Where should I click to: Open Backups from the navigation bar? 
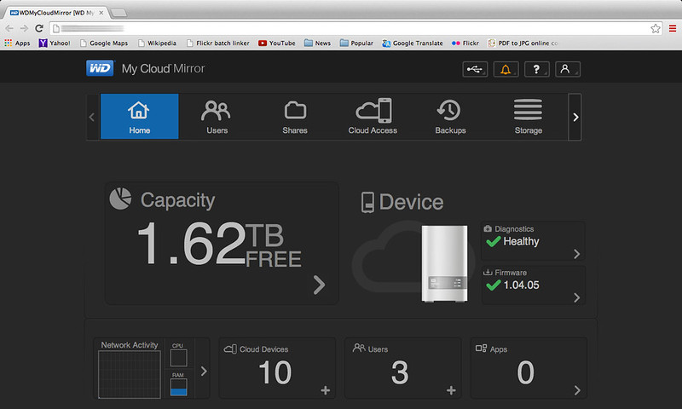[x=450, y=117]
